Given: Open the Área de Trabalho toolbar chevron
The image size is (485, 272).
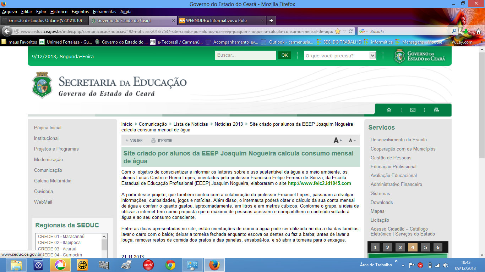Looking at the screenshot, I should (x=396, y=262).
